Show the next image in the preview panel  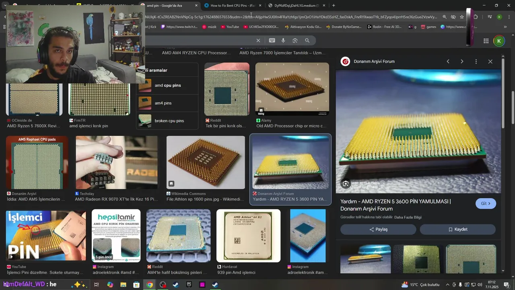pyautogui.click(x=462, y=61)
